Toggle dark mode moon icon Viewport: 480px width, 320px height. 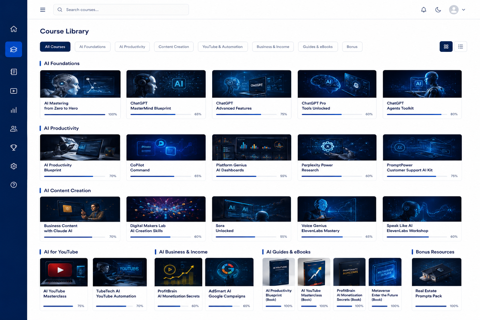(x=438, y=10)
